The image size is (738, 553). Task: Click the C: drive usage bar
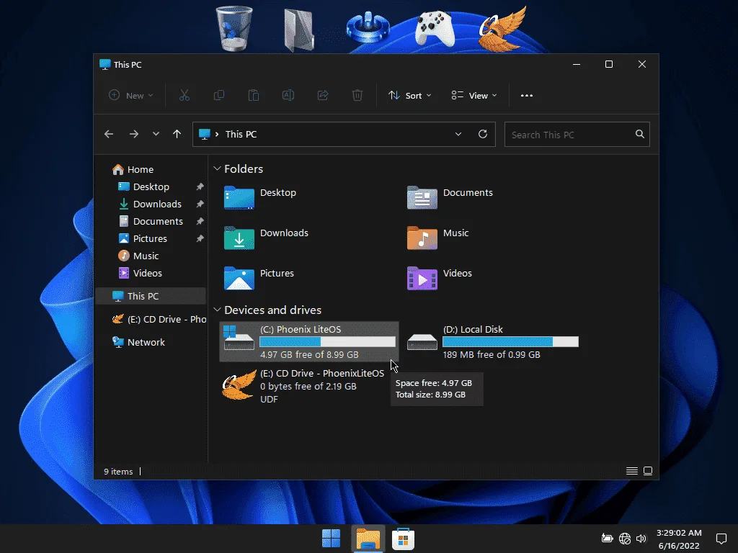tap(328, 342)
